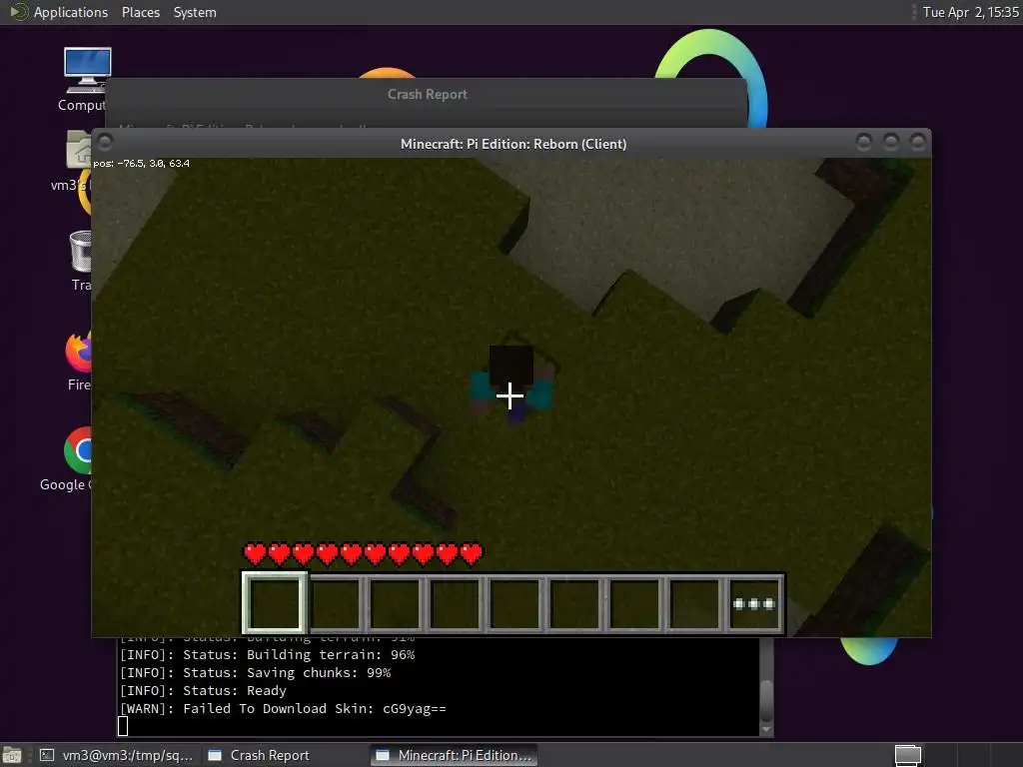Select the sixth hotbar slot

click(574, 604)
